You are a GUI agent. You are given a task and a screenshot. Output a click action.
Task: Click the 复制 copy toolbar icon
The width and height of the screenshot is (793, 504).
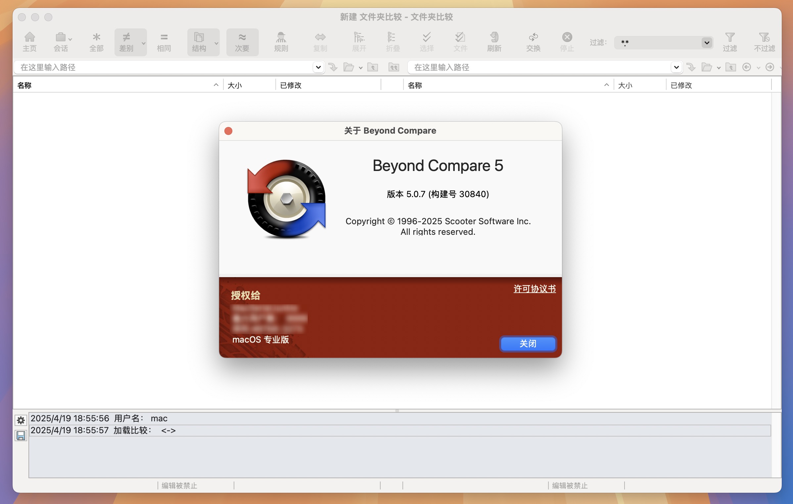tap(320, 42)
